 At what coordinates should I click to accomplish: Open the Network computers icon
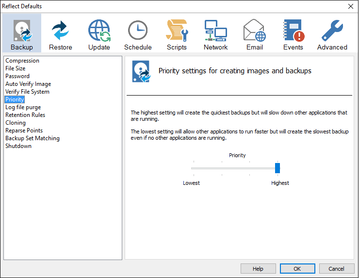(215, 31)
